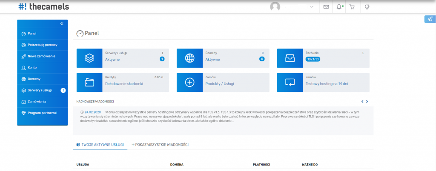Select Panel in the sidebar
Viewport: 436px width, 171px height.
[42, 34]
